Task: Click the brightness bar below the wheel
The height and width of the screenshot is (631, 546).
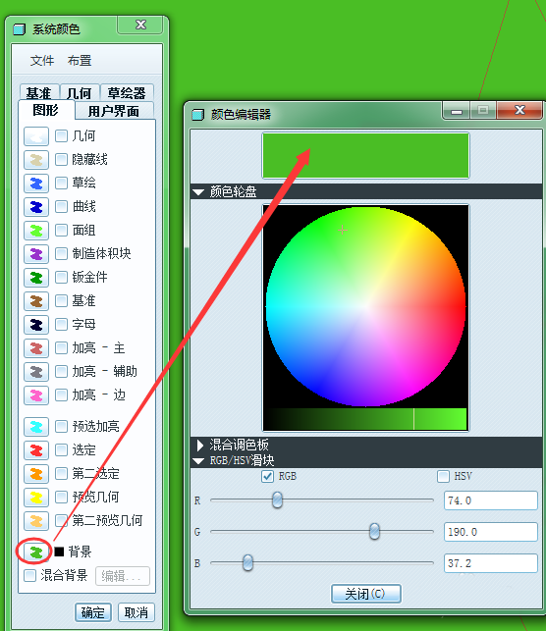Action: 365,418
